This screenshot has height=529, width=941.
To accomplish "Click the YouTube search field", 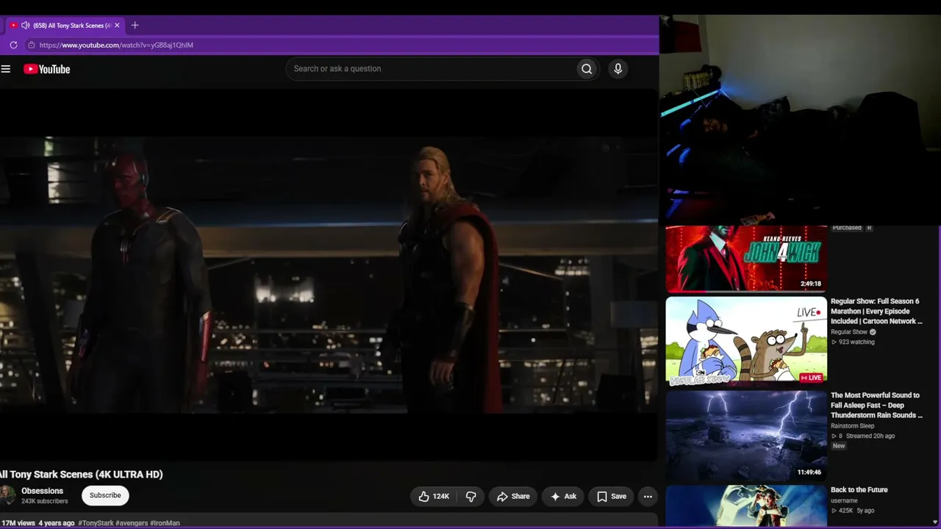I will (x=431, y=69).
